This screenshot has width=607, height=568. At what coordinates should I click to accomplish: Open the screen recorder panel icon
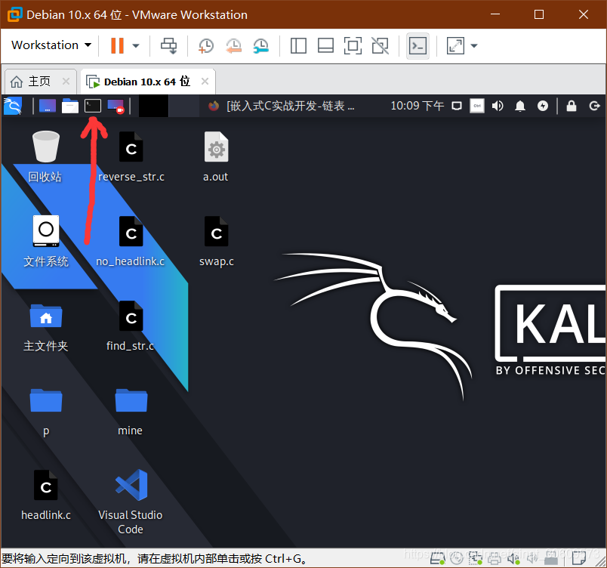coord(116,106)
